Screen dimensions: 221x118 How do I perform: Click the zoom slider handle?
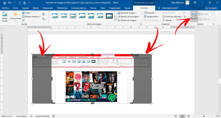[204, 116]
